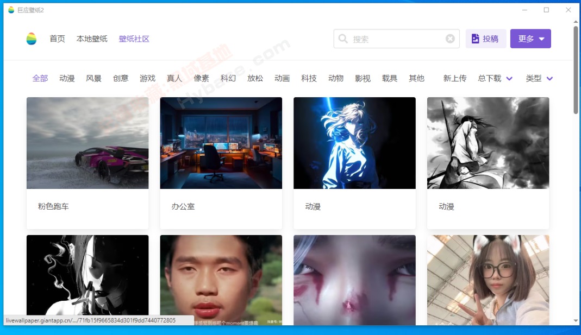Open the 办公室 wallpaper thumbnail

point(221,143)
